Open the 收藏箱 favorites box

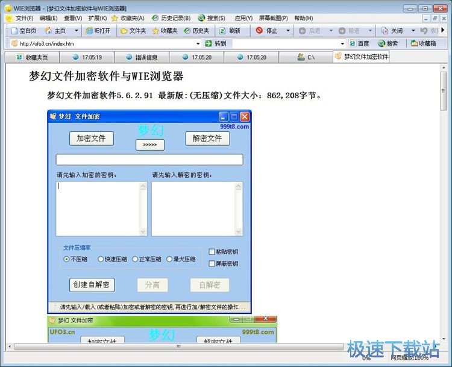point(423,43)
